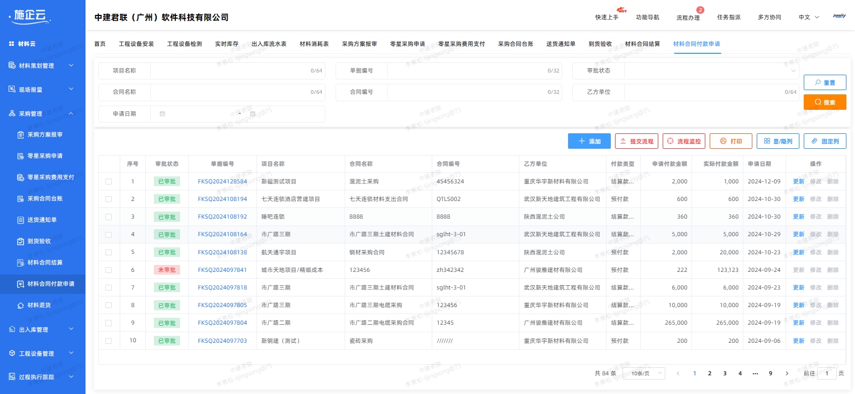
Task: Click the orange 搜索 button
Action: [825, 102]
